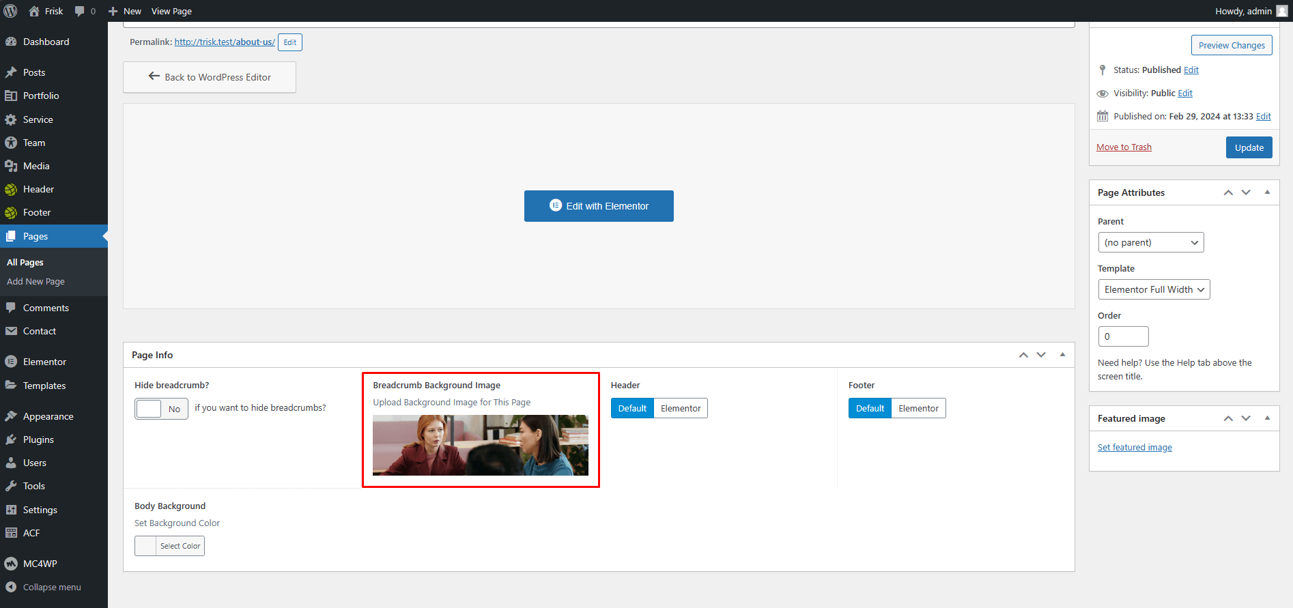
Task: Click the Set featured image link
Action: click(1135, 448)
